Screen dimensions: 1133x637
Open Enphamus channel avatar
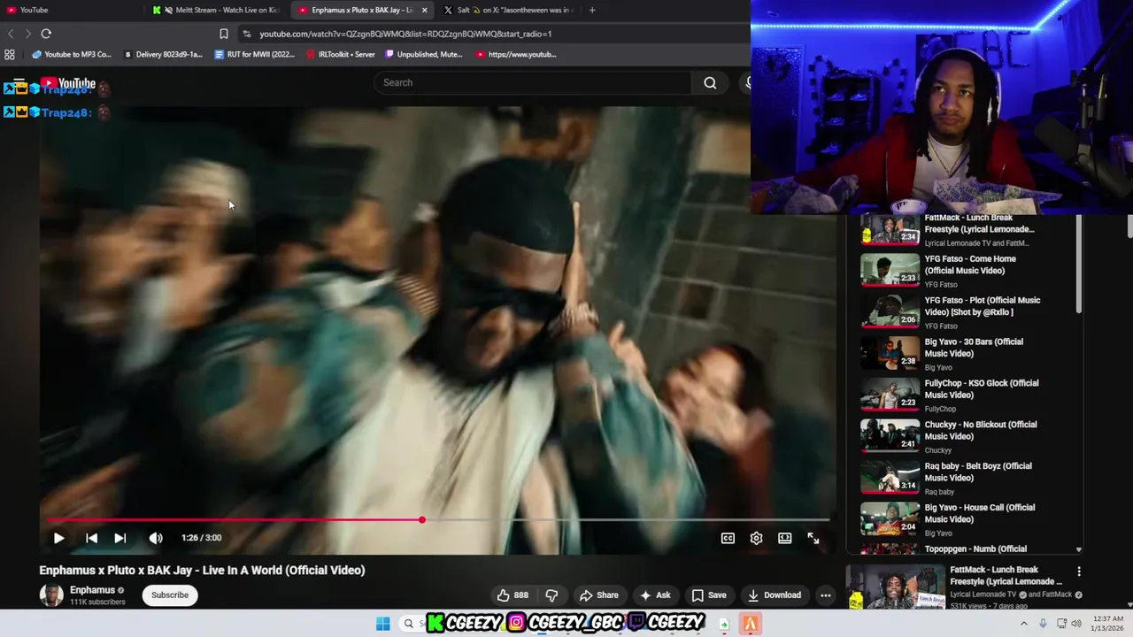[51, 595]
